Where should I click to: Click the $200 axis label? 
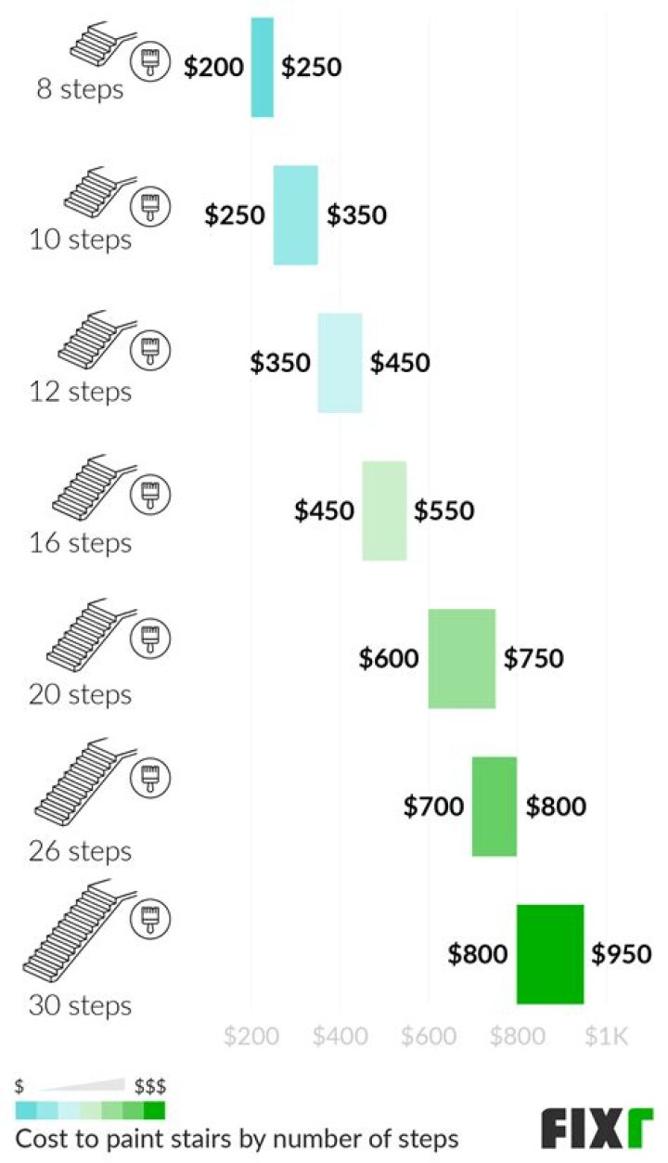tap(251, 1037)
